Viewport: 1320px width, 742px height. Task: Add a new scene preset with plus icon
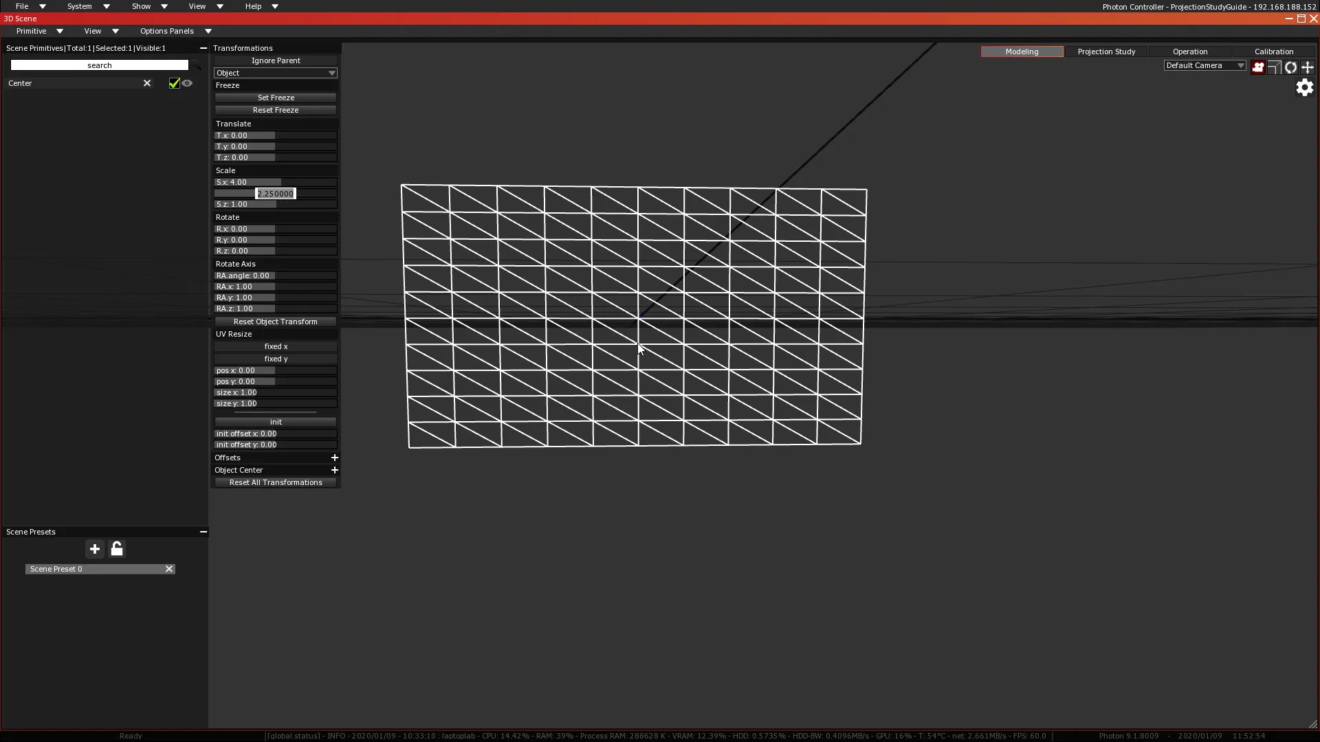point(95,549)
